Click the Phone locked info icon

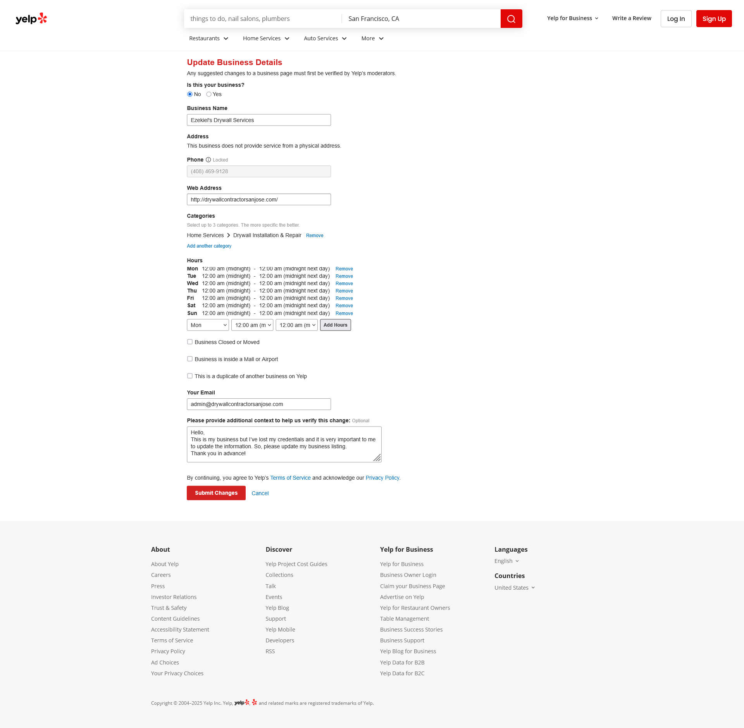pyautogui.click(x=208, y=160)
